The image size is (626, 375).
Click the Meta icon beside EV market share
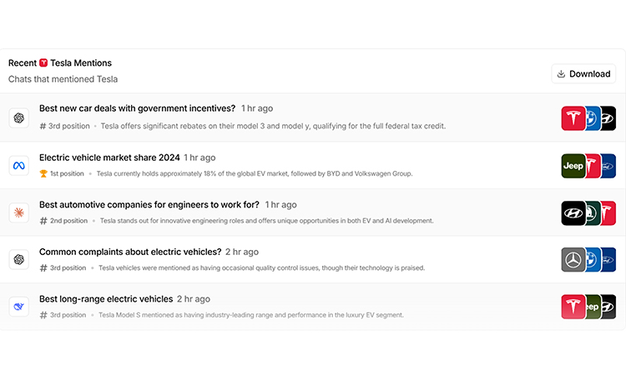coord(18,165)
